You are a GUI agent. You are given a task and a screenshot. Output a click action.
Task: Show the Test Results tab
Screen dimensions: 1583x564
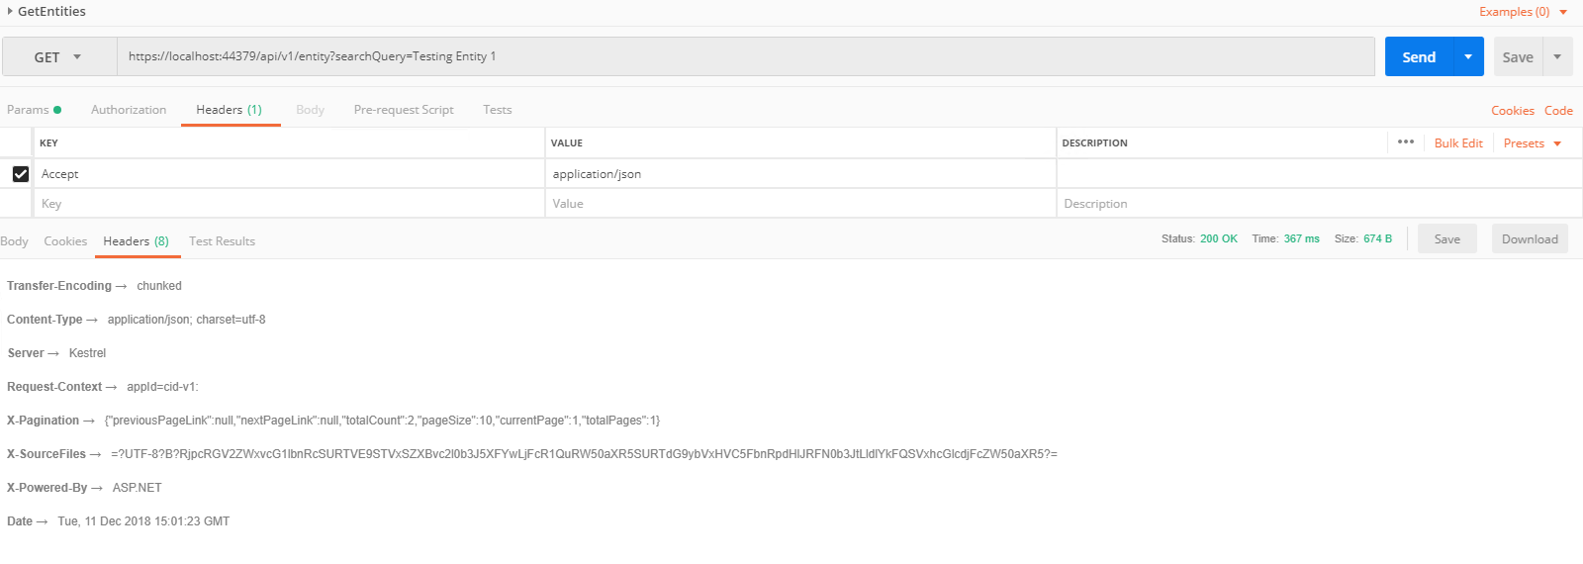tap(222, 241)
